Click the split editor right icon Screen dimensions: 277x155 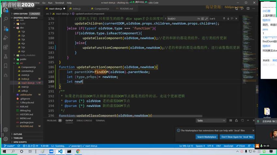coord(248,8)
